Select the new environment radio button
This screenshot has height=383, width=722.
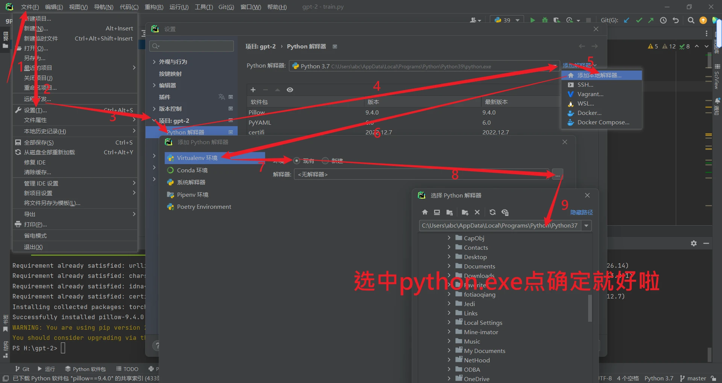tap(325, 161)
